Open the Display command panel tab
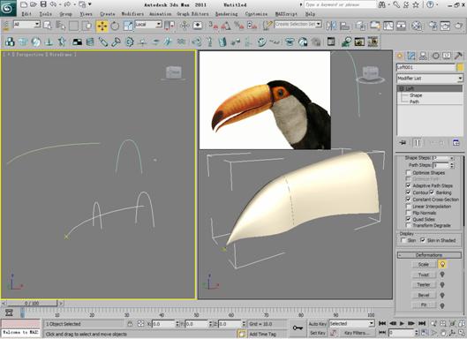 pyautogui.click(x=447, y=56)
